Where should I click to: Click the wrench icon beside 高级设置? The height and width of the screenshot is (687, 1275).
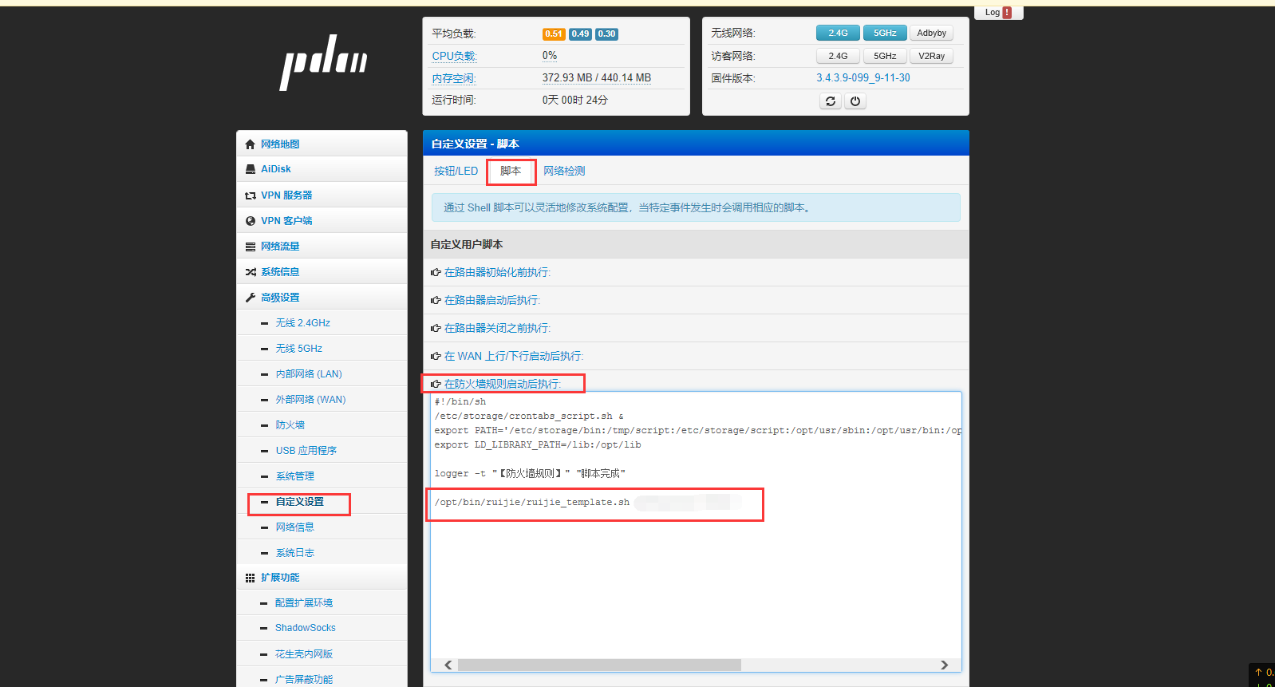click(x=251, y=298)
